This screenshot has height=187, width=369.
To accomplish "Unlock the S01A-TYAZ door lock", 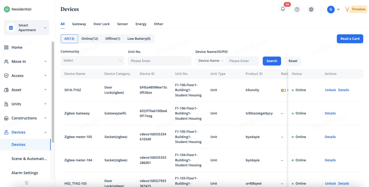I will click(x=330, y=90).
